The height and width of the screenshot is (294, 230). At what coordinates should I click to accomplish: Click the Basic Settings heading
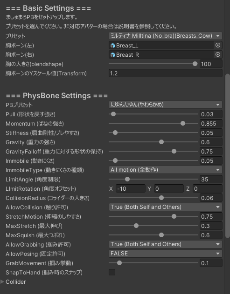[49, 8]
